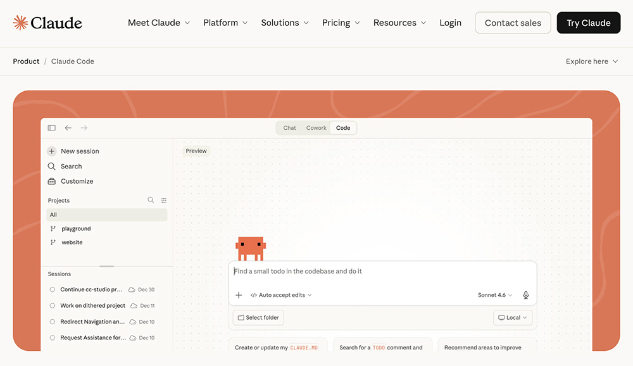Open the Platform menu in navigation

click(x=225, y=23)
